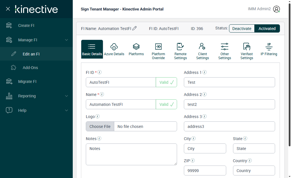Image resolution: width=291 pixels, height=178 pixels.
Task: Expand the Reporting menu
Action: (x=36, y=96)
